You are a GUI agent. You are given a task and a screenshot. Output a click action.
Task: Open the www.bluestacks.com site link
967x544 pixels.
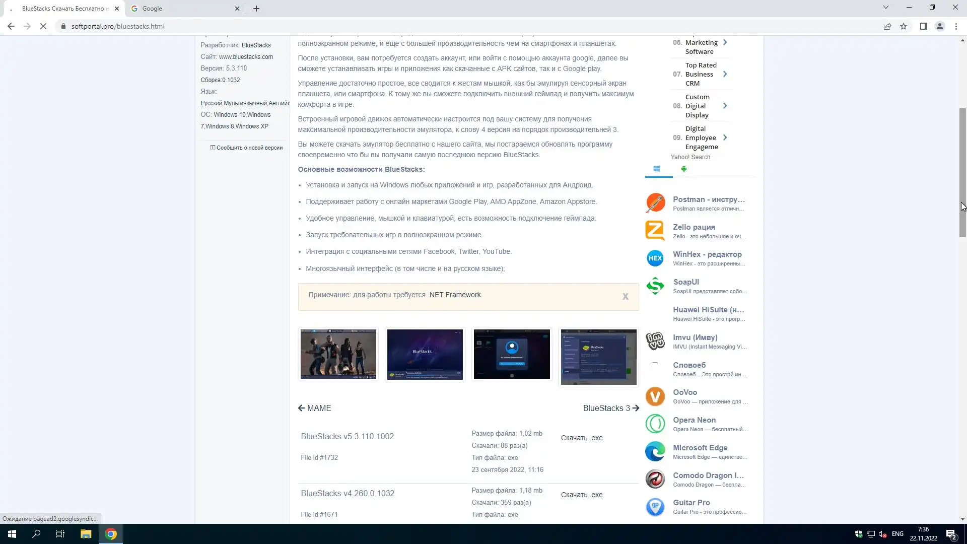(246, 57)
